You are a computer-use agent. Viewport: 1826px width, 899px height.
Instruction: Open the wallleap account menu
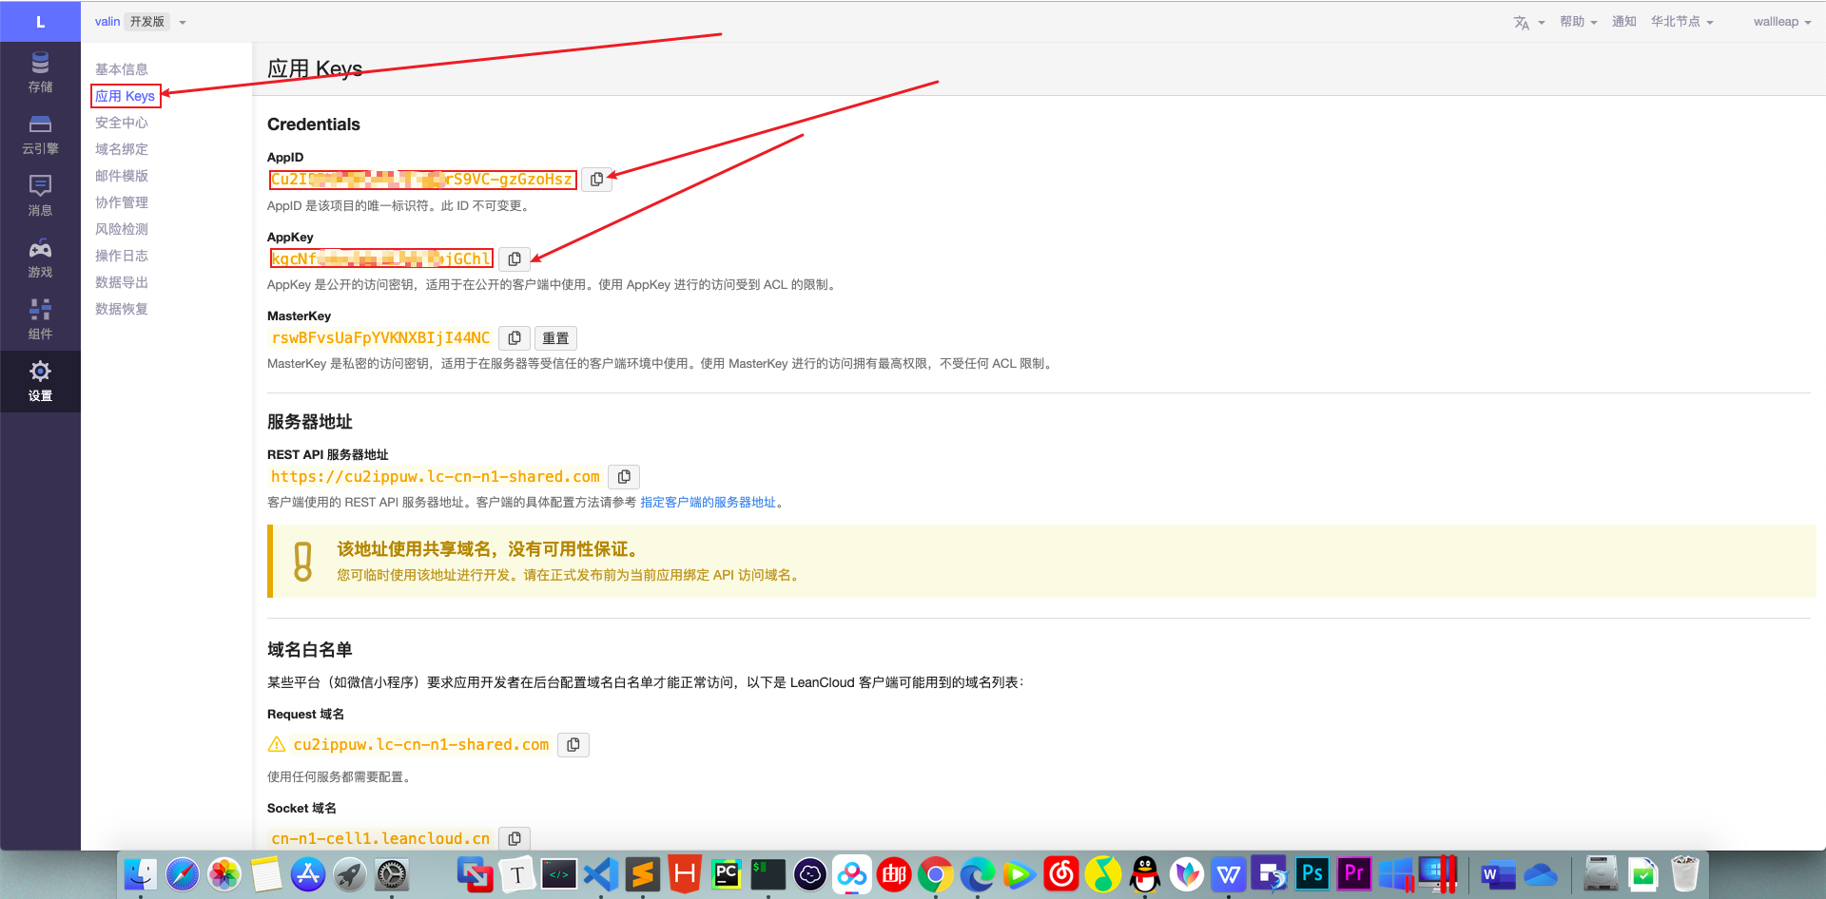(x=1781, y=22)
